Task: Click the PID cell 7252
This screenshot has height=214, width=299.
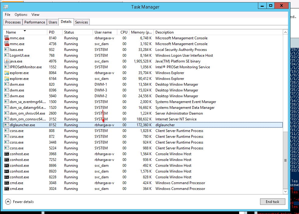Action: [x=53, y=160]
